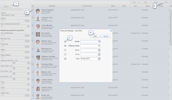Image resolution: width=172 pixels, height=100 pixels.
Task: Open End 'to' date calendar icon
Action: coord(28,73)
